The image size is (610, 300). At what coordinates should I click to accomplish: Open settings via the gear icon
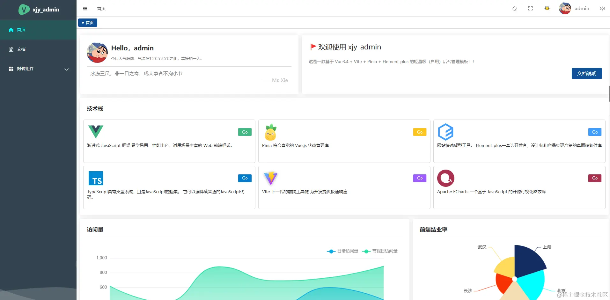pyautogui.click(x=602, y=8)
